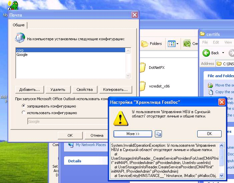The width and height of the screenshot is (234, 183).
Task: Open View menu in certifs window
Action: click(x=228, y=42)
